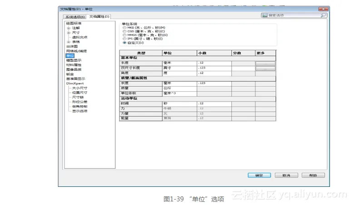
Task: Select 显示选项 under DimXpert
Action: point(79,111)
